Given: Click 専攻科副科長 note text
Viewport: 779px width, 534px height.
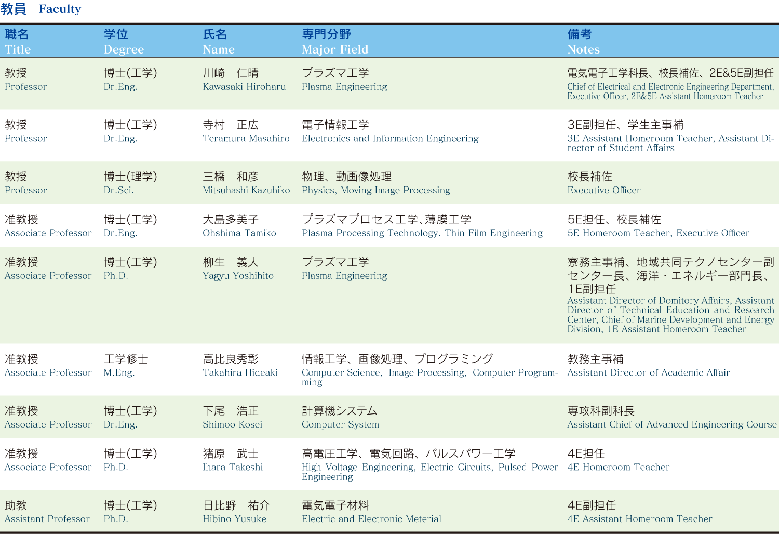Looking at the screenshot, I should [x=601, y=411].
